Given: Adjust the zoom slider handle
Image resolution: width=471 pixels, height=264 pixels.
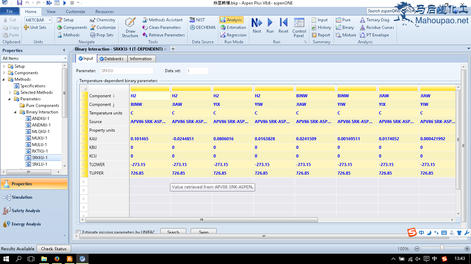Looking at the screenshot, I should point(442,248).
